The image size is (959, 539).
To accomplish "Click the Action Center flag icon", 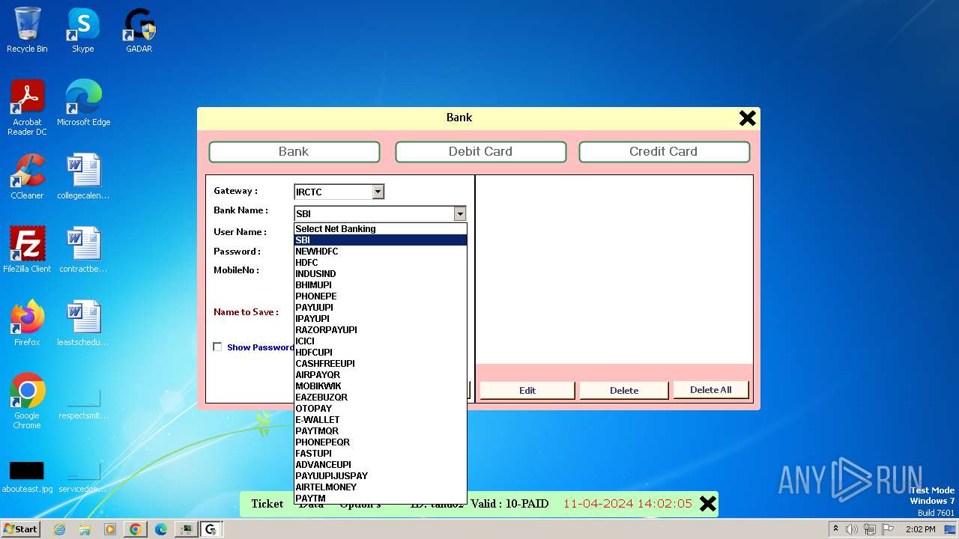I will point(887,529).
